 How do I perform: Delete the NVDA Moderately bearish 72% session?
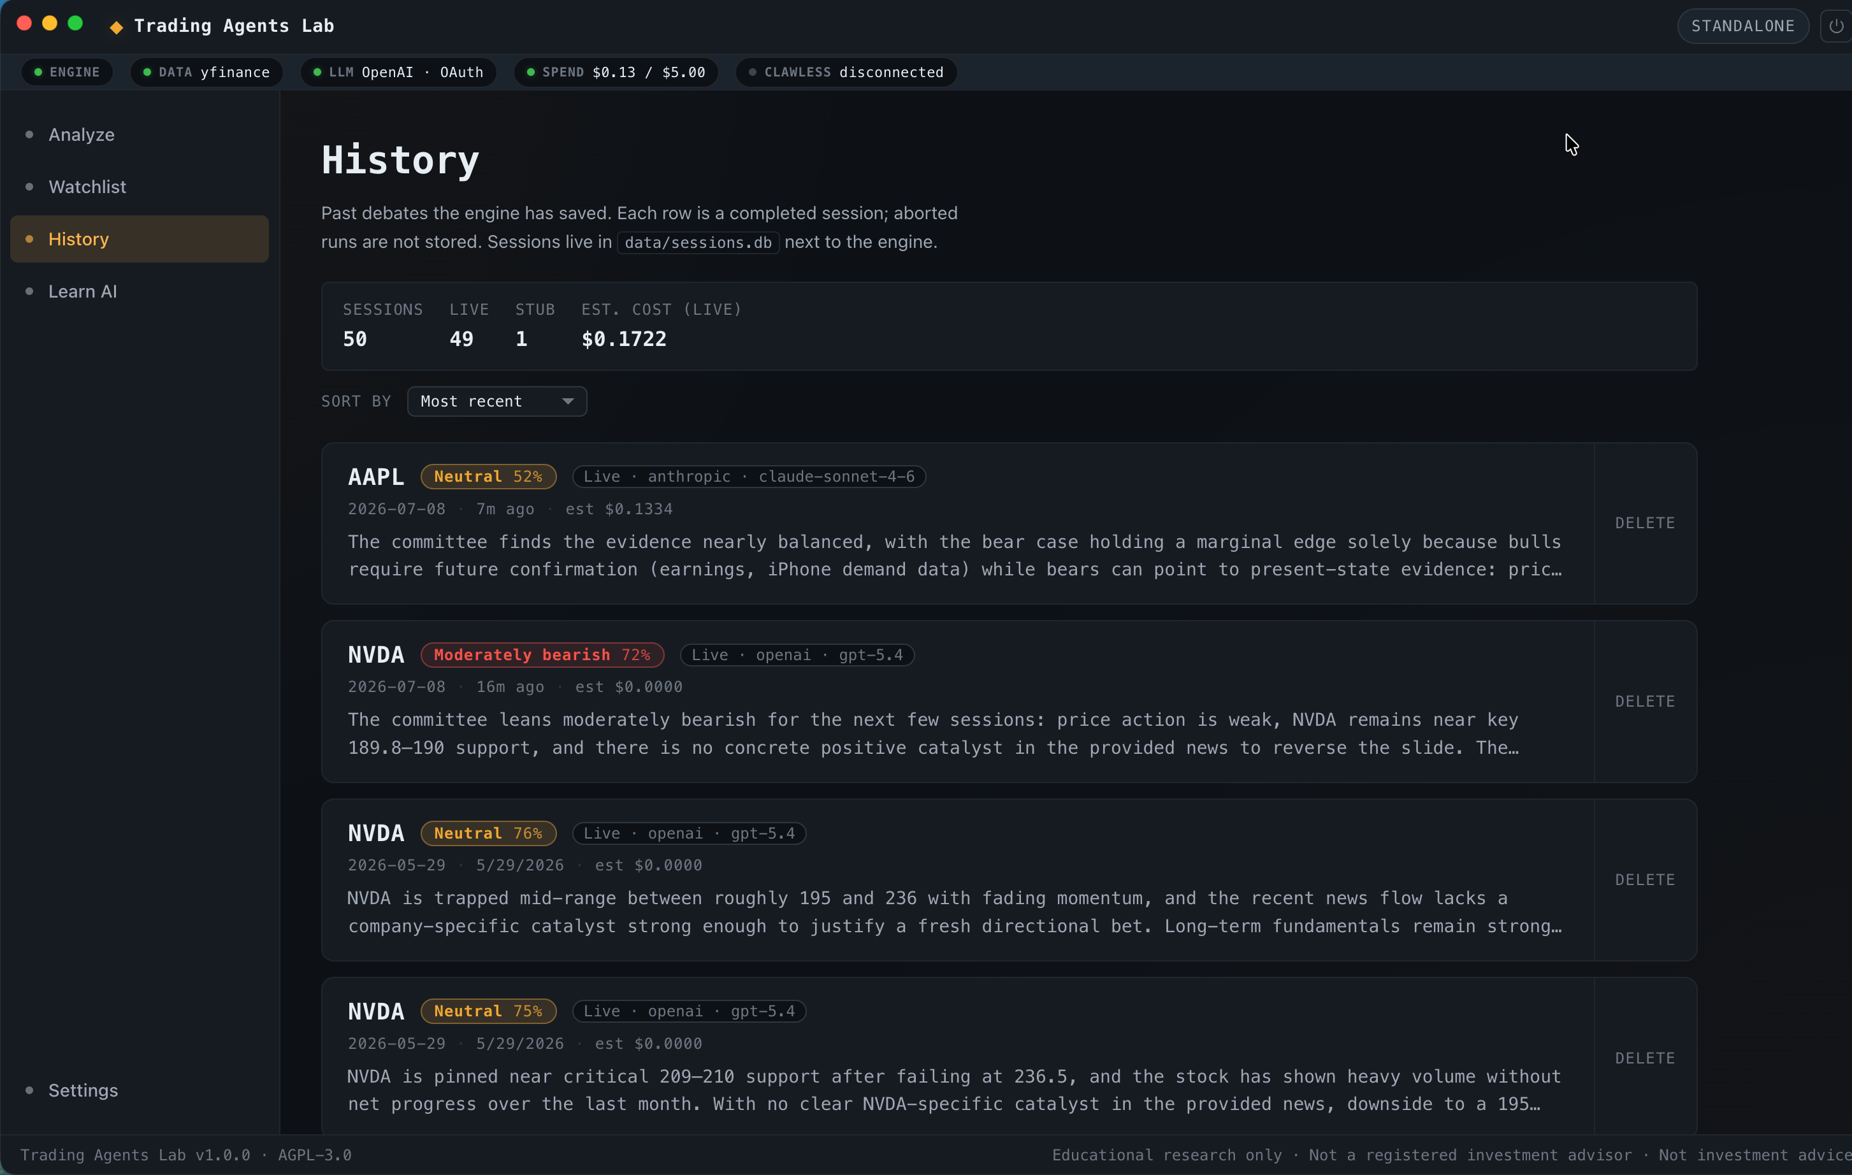pos(1645,702)
